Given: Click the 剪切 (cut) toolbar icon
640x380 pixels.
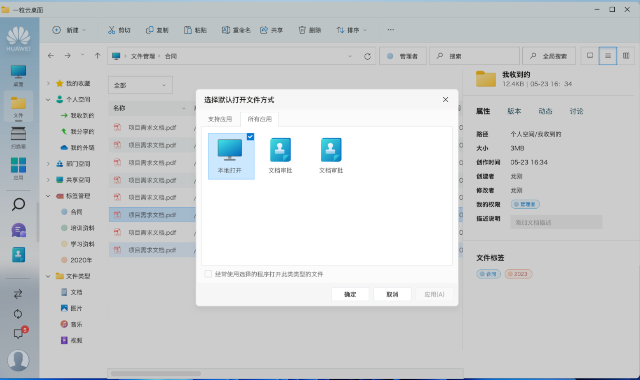Looking at the screenshot, I should coord(112,30).
